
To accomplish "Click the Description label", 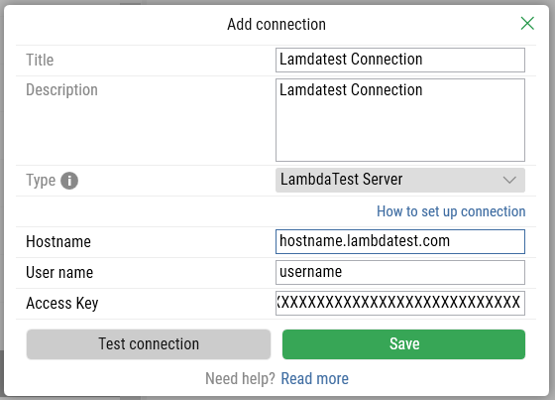I will coord(61,90).
